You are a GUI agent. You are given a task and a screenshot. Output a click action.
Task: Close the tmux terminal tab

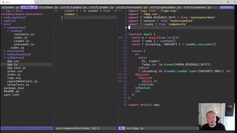point(31,2)
